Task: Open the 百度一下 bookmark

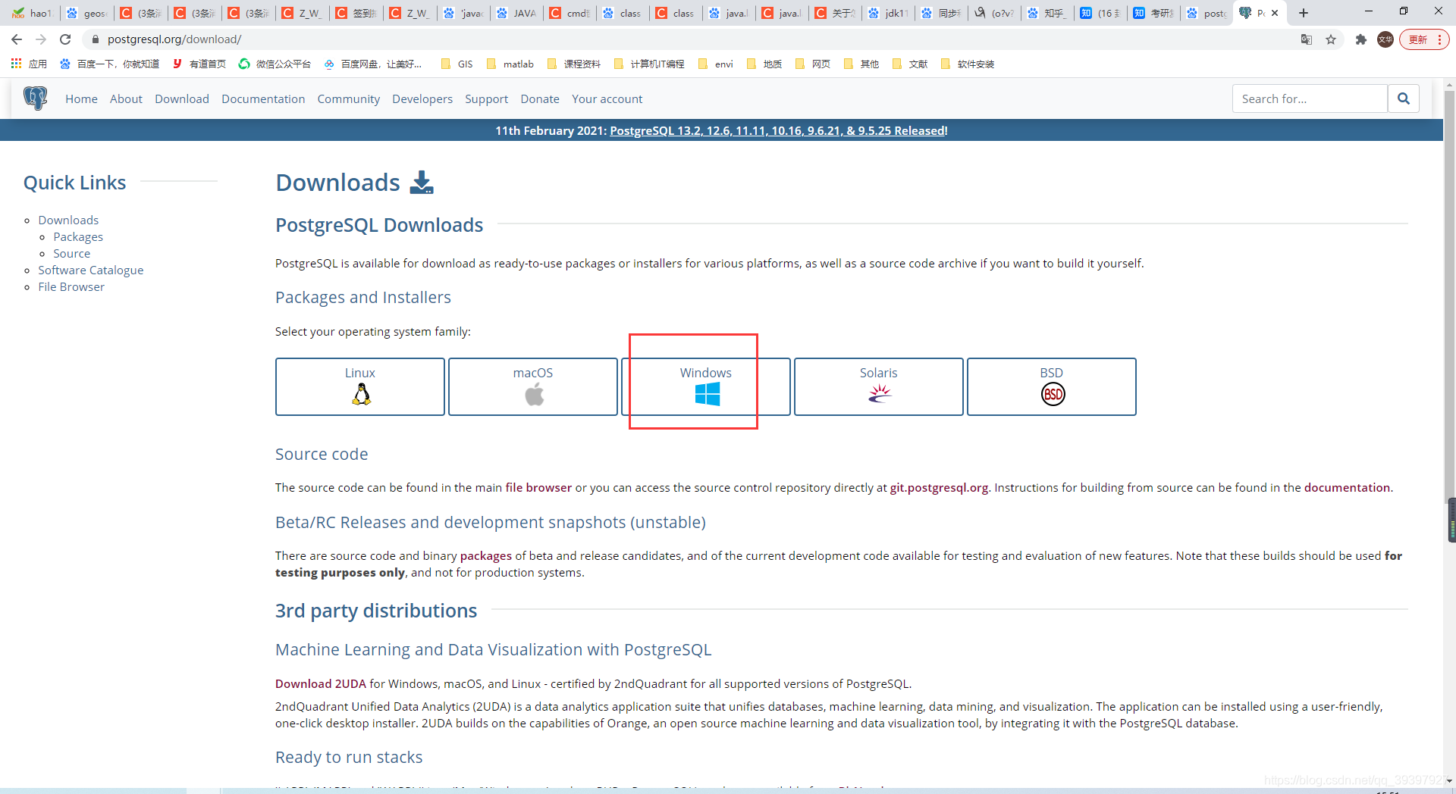Action: [x=110, y=64]
